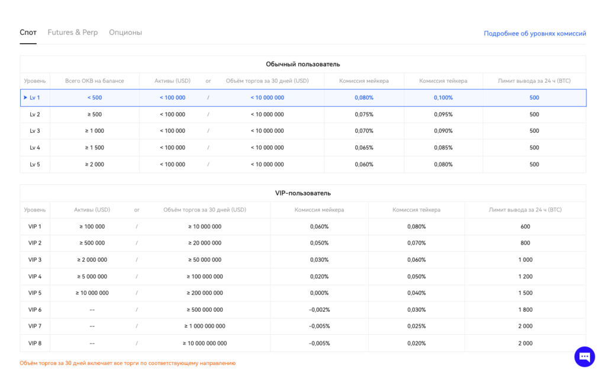Click Всего OKB на балансе column header
This screenshot has width=606, height=378.
95,81
